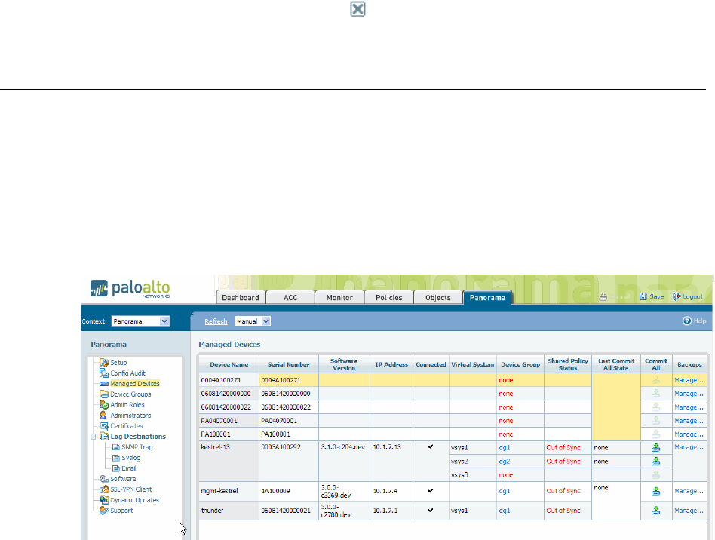Image resolution: width=715 pixels, height=540 pixels.
Task: Click the Commit All icon for mgmt-kestrel
Action: 655,491
